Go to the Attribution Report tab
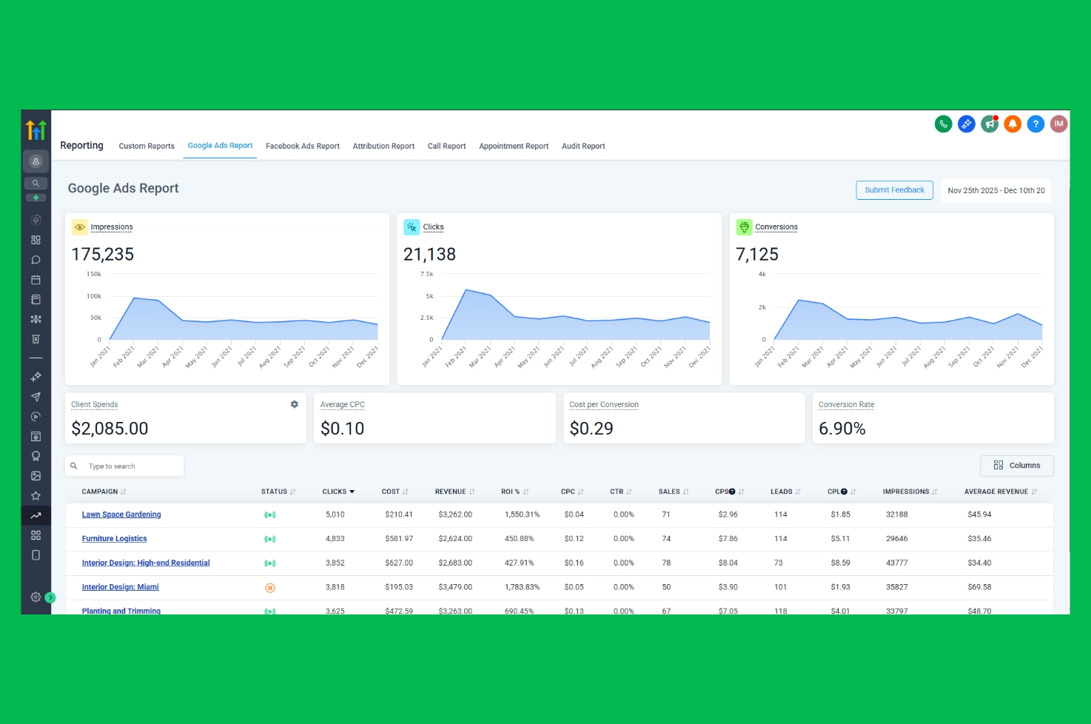The image size is (1091, 724). [x=383, y=147]
